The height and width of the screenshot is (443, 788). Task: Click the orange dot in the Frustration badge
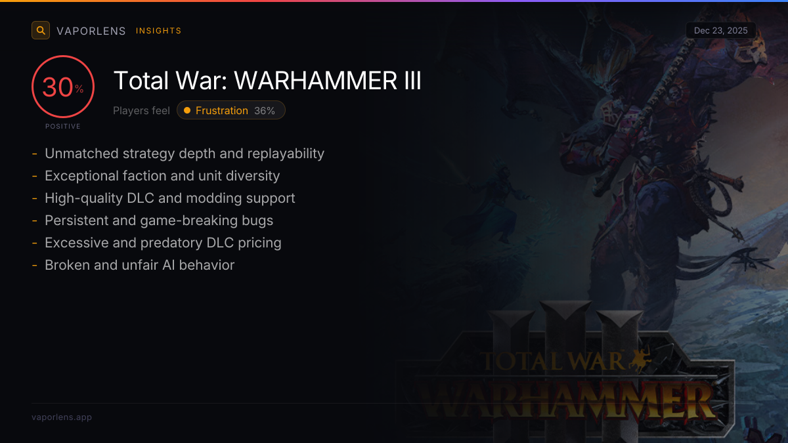pos(187,110)
